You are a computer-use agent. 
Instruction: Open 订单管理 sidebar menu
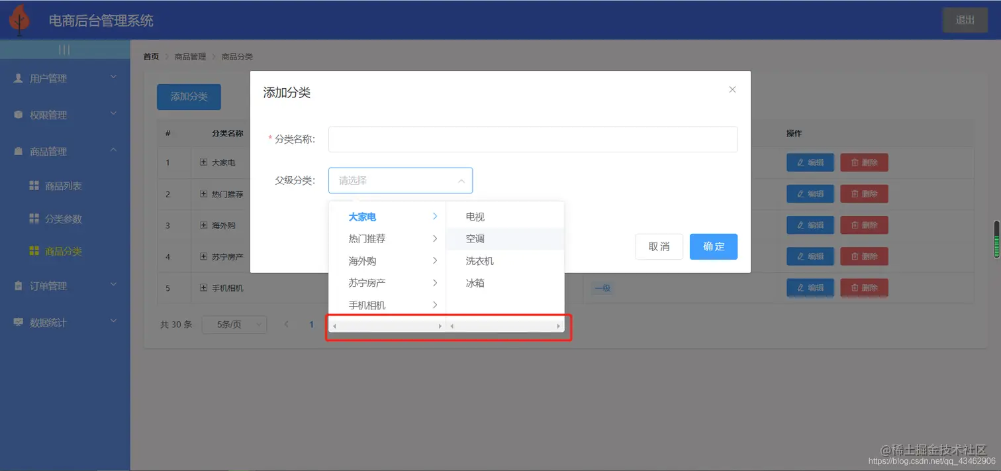pos(65,286)
